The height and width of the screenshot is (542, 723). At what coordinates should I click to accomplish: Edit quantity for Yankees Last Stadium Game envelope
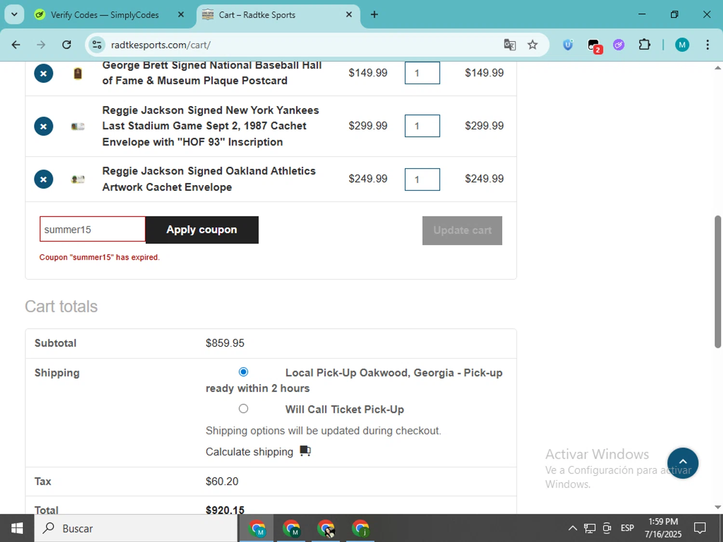[422, 126]
